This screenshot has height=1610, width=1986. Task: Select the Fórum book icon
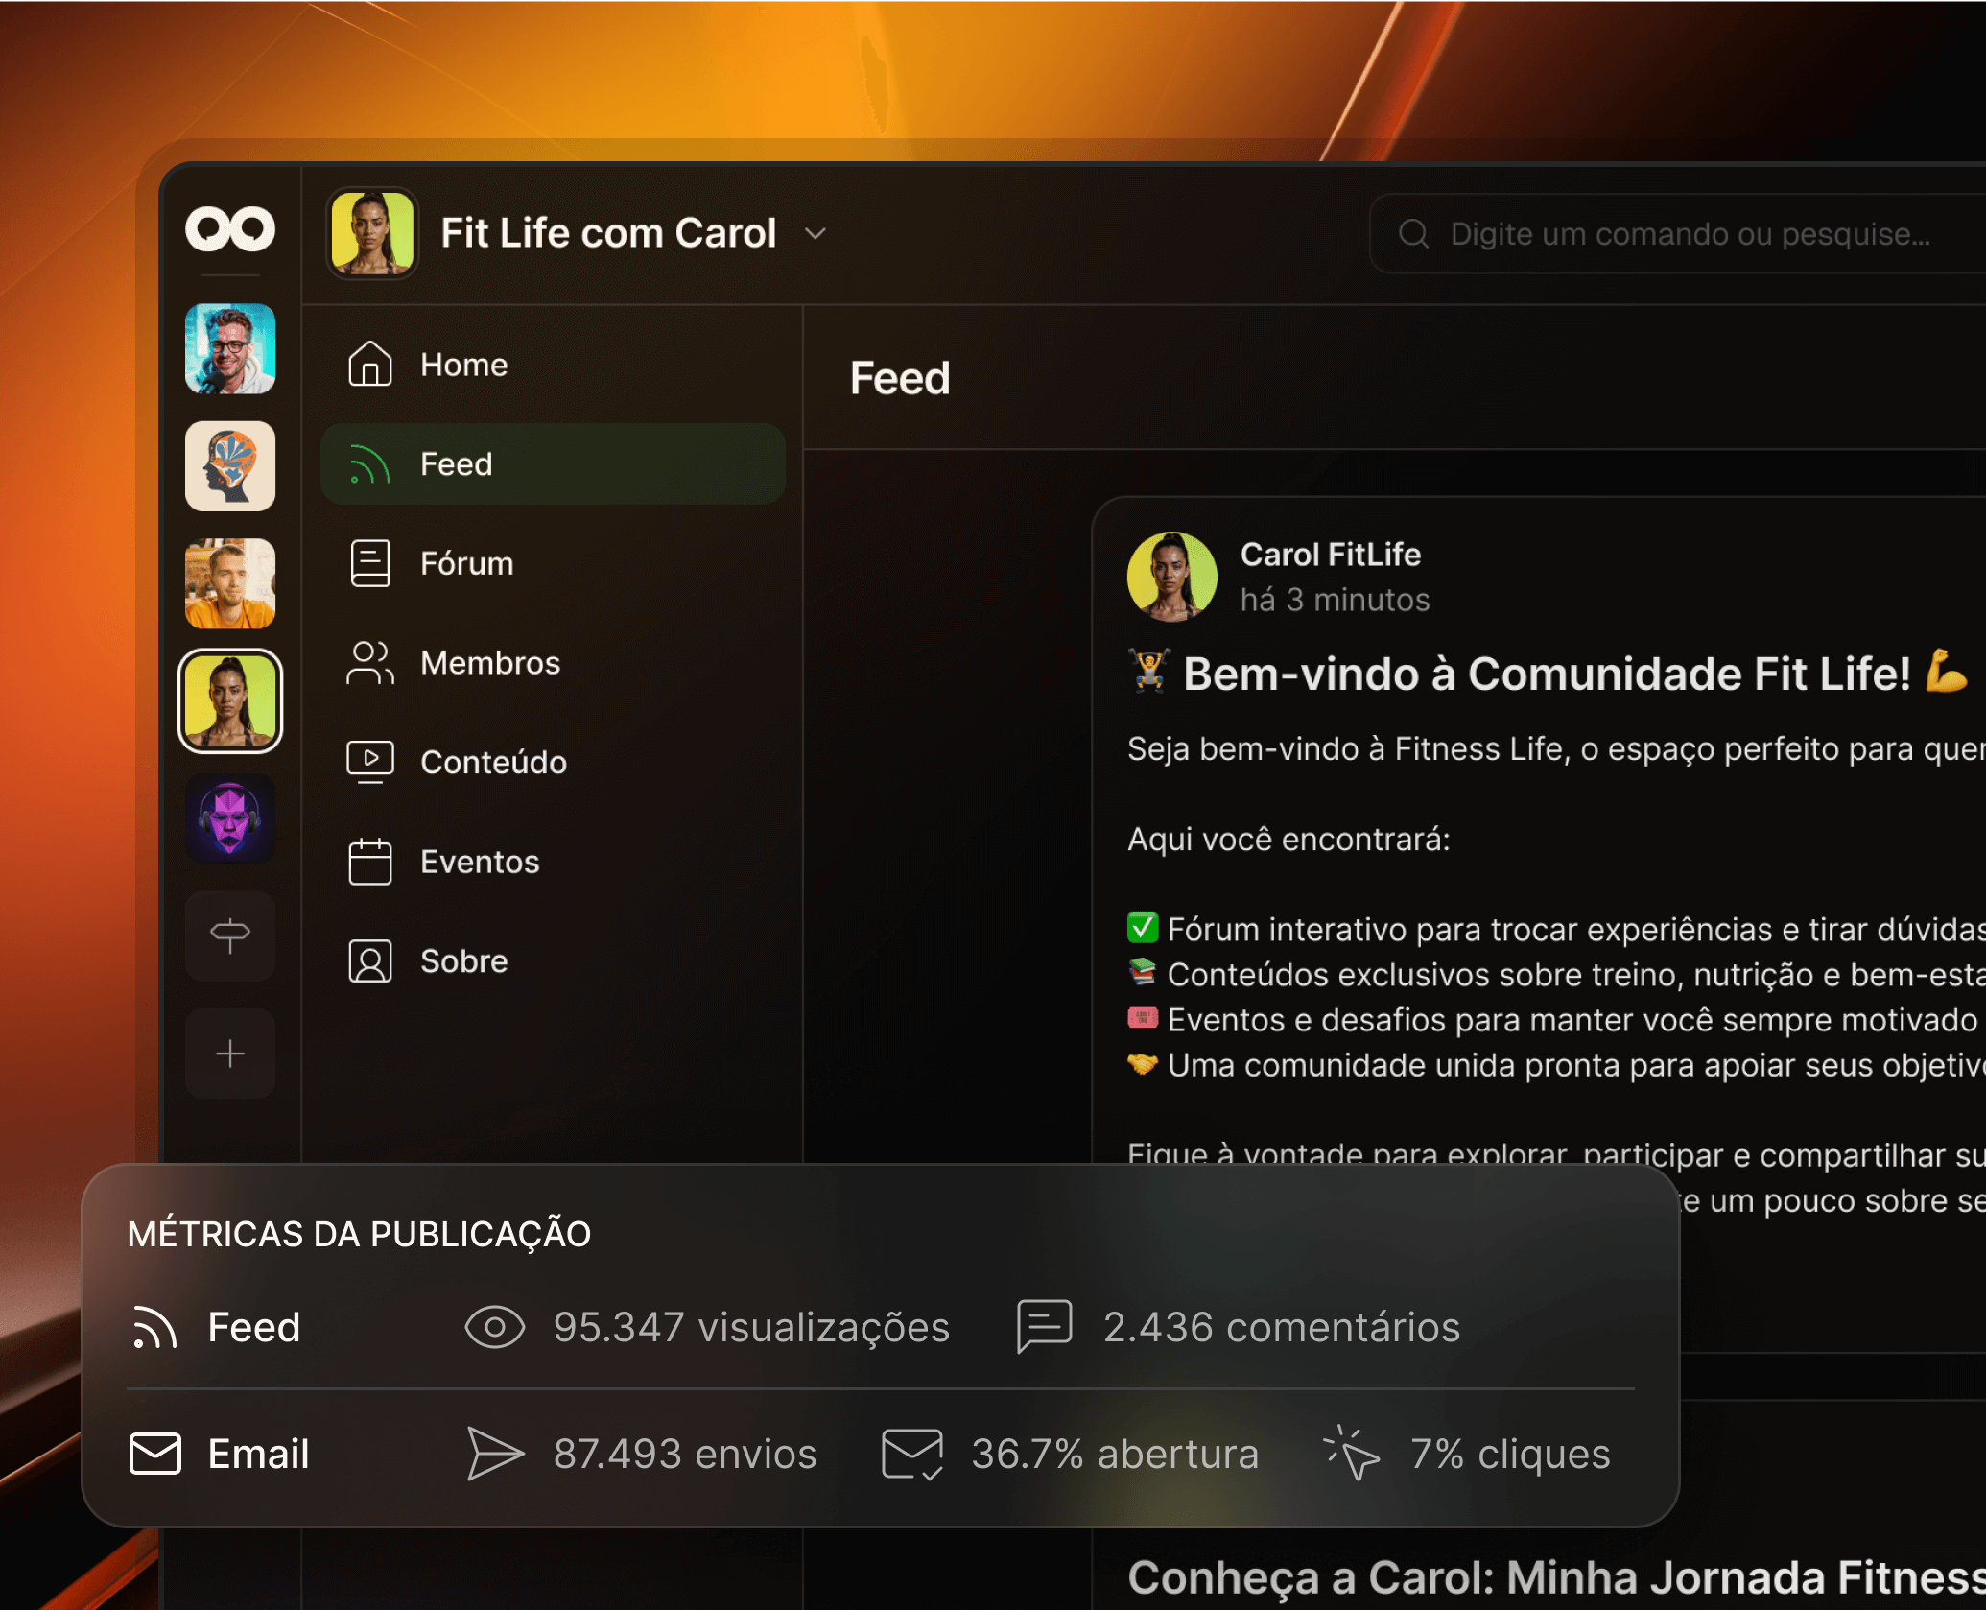[370, 563]
